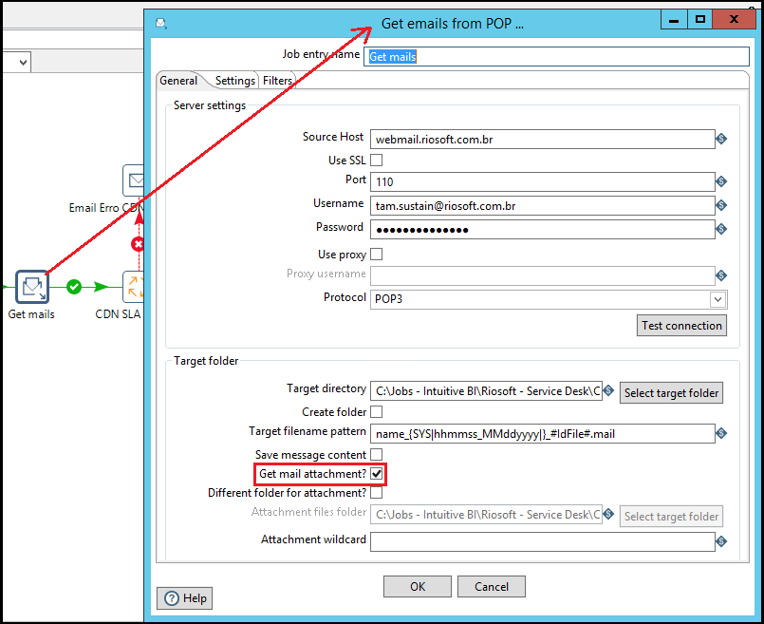This screenshot has width=764, height=624.
Task: Click the OK button
Action: click(417, 587)
